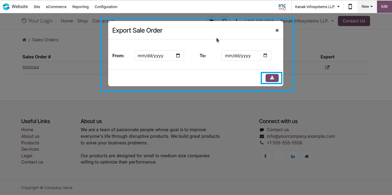Image resolution: width=392 pixels, height=195 pixels.
Task: Click the export icon for S00044
Action: point(327,67)
